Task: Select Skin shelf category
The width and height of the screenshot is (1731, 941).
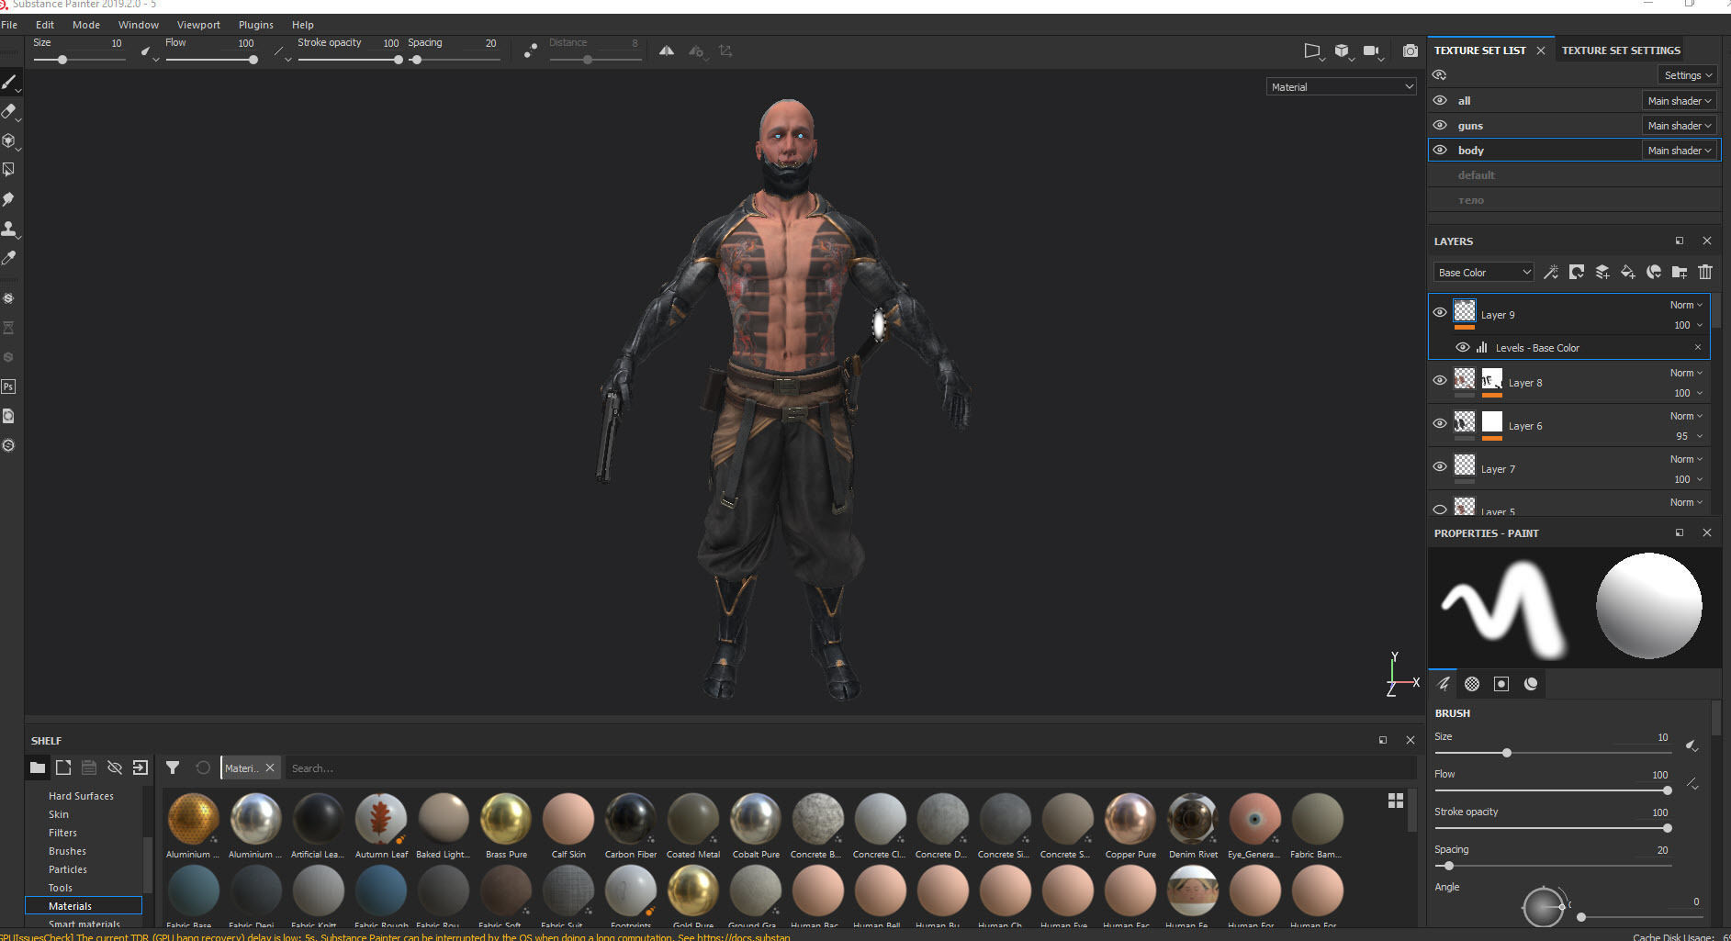Action: [x=59, y=814]
